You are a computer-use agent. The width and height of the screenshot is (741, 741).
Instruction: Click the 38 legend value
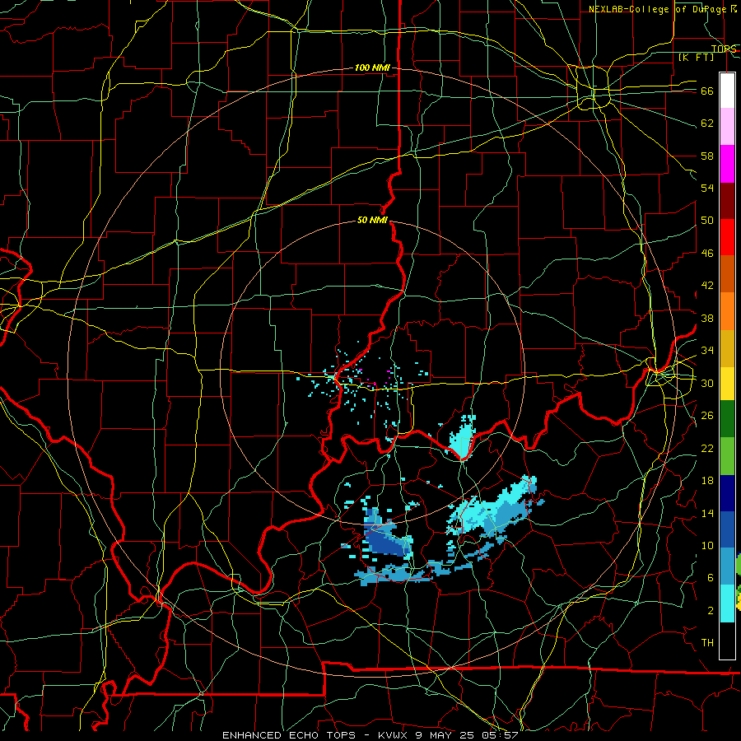point(707,318)
